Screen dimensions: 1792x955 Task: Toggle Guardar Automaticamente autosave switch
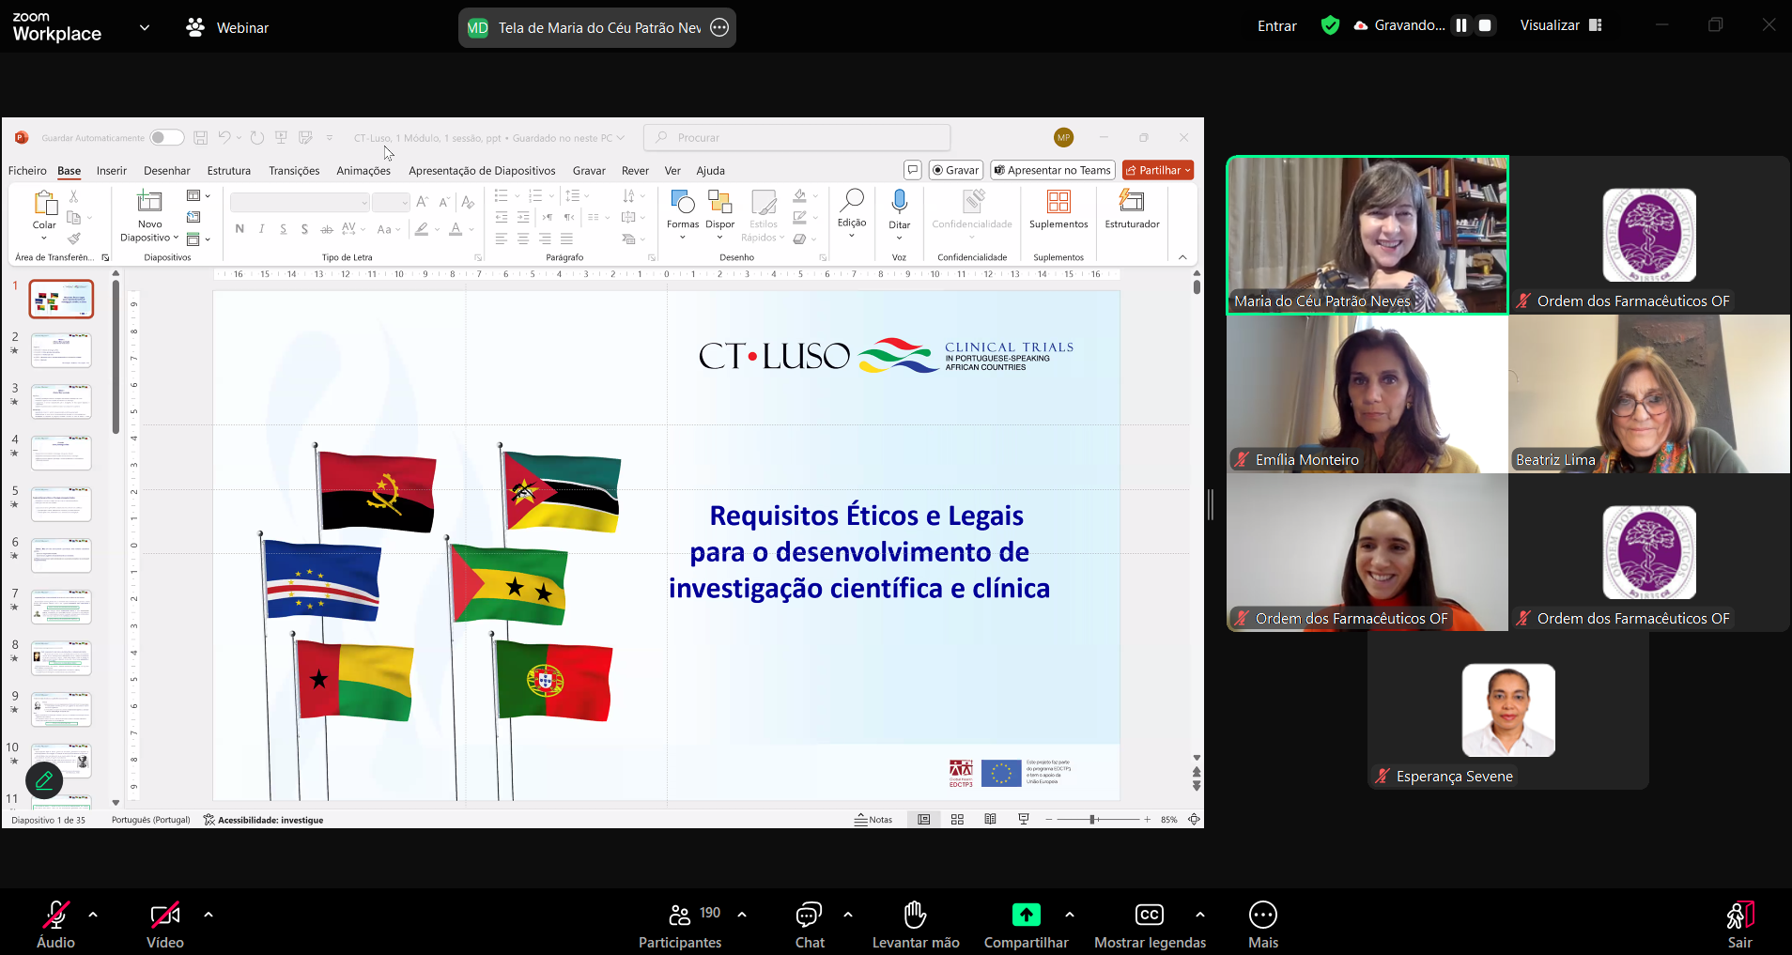[x=166, y=138]
